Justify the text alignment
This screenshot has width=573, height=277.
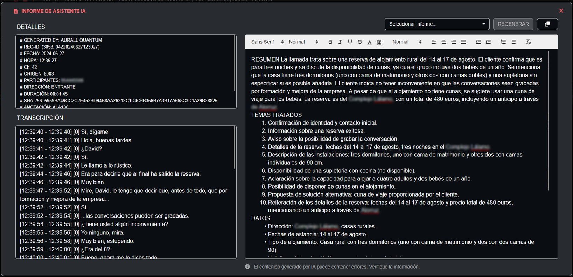(x=463, y=42)
